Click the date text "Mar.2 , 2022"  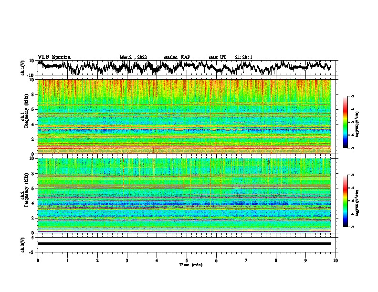point(133,57)
